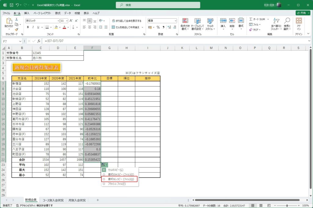
Task: Open the Name Box dropdown arrow
Action: click(20, 41)
